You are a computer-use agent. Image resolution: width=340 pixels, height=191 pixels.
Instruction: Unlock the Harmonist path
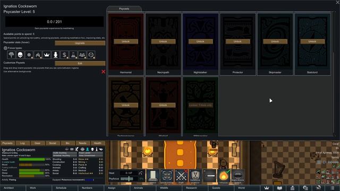(126, 41)
